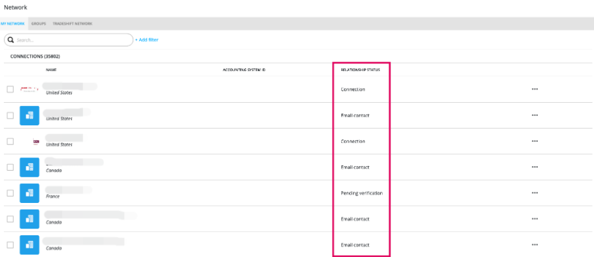Click the Relationship Status column header
The image size is (594, 257).
[x=360, y=70]
